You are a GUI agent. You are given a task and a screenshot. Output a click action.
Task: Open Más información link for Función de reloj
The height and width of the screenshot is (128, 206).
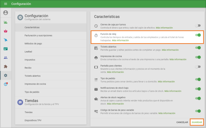(x=120, y=40)
